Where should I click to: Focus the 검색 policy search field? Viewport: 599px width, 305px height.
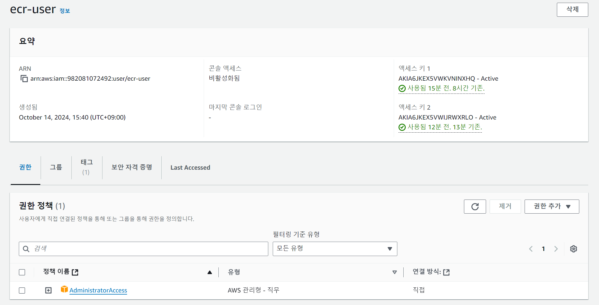pyautogui.click(x=143, y=249)
